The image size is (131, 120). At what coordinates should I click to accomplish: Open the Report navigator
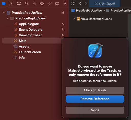pyautogui.click(x=65, y=4)
